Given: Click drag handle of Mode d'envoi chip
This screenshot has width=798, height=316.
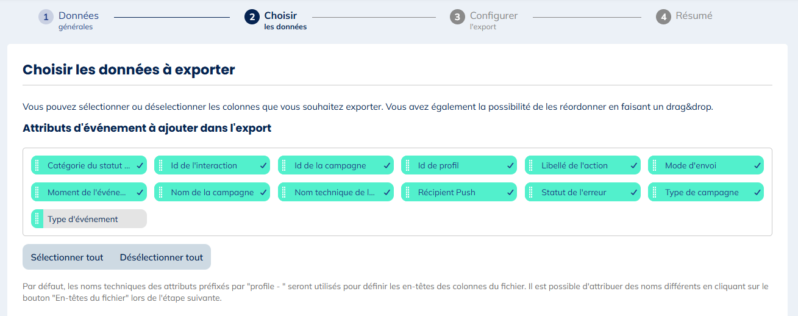Looking at the screenshot, I should pos(654,165).
